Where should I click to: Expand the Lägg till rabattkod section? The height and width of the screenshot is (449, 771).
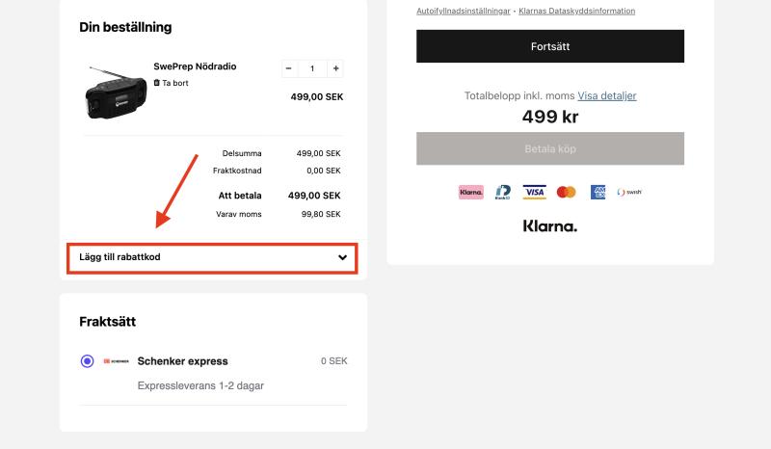click(212, 257)
